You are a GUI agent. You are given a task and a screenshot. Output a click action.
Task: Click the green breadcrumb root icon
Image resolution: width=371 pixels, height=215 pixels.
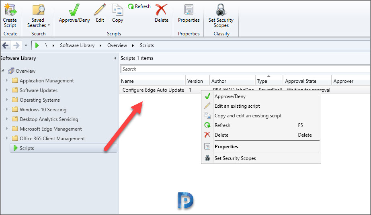(x=37, y=45)
